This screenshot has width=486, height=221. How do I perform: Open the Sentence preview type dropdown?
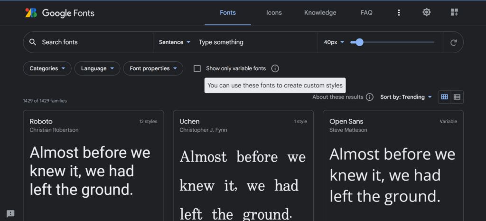pos(175,42)
